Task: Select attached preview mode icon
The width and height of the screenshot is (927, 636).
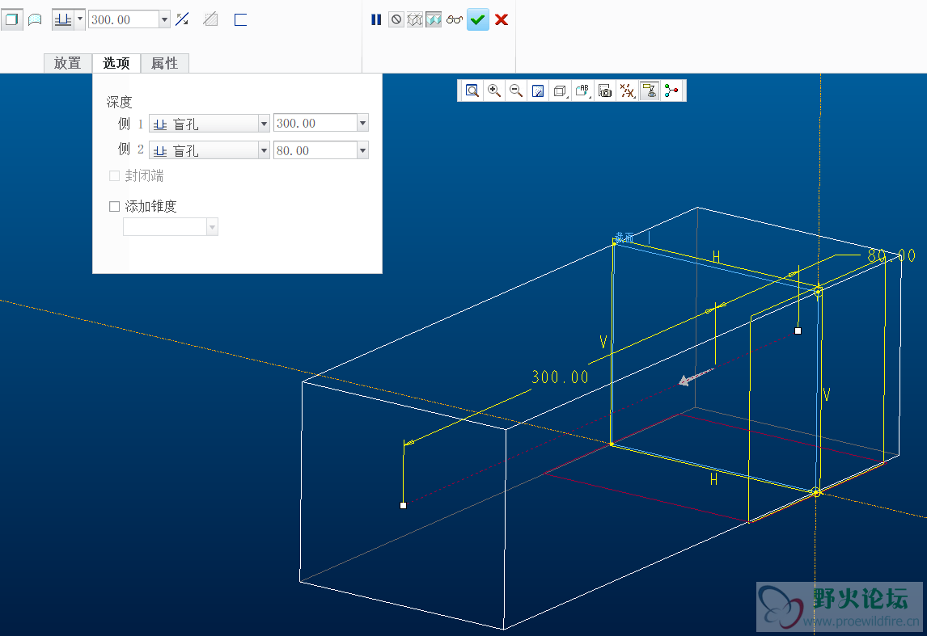Action: coord(434,19)
